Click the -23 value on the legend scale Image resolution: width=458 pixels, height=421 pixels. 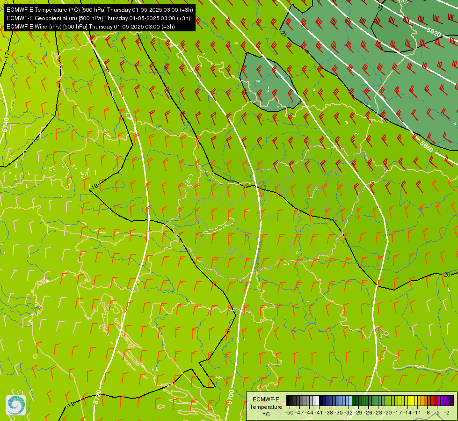(x=378, y=413)
